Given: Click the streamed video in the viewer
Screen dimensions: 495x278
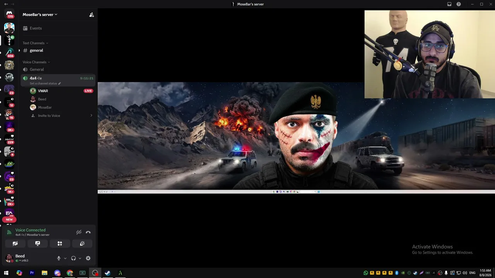Looking at the screenshot, I should pyautogui.click(x=296, y=137).
